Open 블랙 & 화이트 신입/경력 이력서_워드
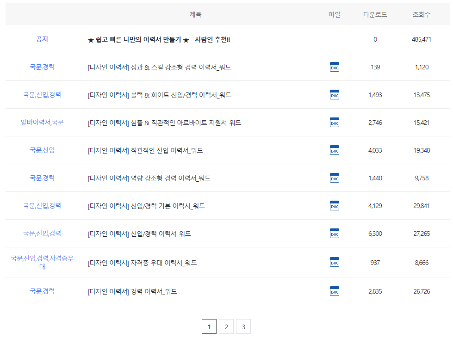Viewport: 453px width, 338px height. (x=160, y=95)
